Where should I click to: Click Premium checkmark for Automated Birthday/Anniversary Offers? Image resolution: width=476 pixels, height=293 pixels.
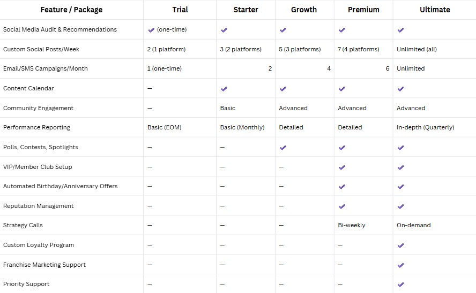pyautogui.click(x=342, y=187)
